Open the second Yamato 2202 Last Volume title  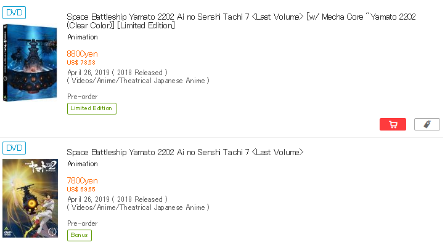tap(185, 152)
